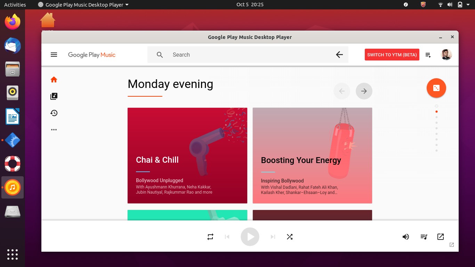The width and height of the screenshot is (475, 267).
Task: Open Recents in the sidebar
Action: click(x=54, y=113)
